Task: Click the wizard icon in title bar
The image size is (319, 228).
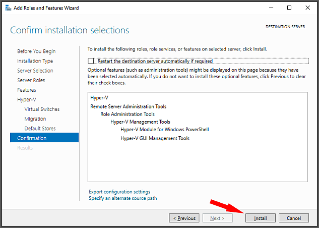Action: click(8, 8)
